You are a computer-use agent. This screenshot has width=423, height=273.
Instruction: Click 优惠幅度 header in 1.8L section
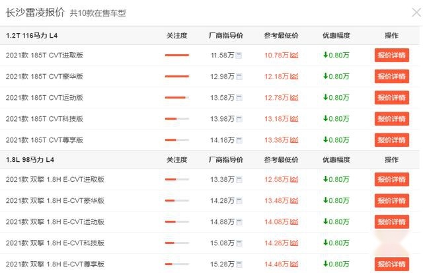pos(336,160)
